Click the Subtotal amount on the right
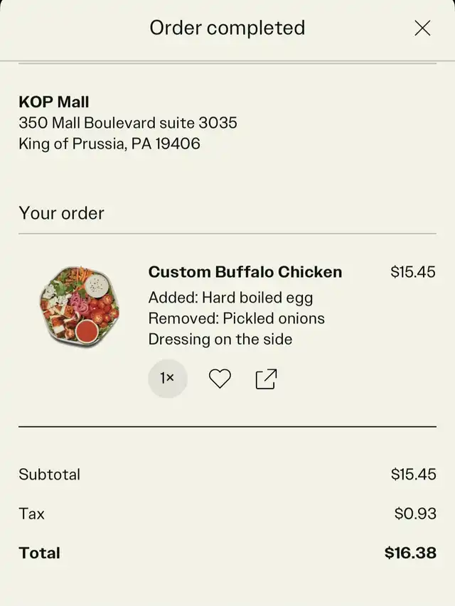Screen dimensions: 455x606 pos(413,474)
